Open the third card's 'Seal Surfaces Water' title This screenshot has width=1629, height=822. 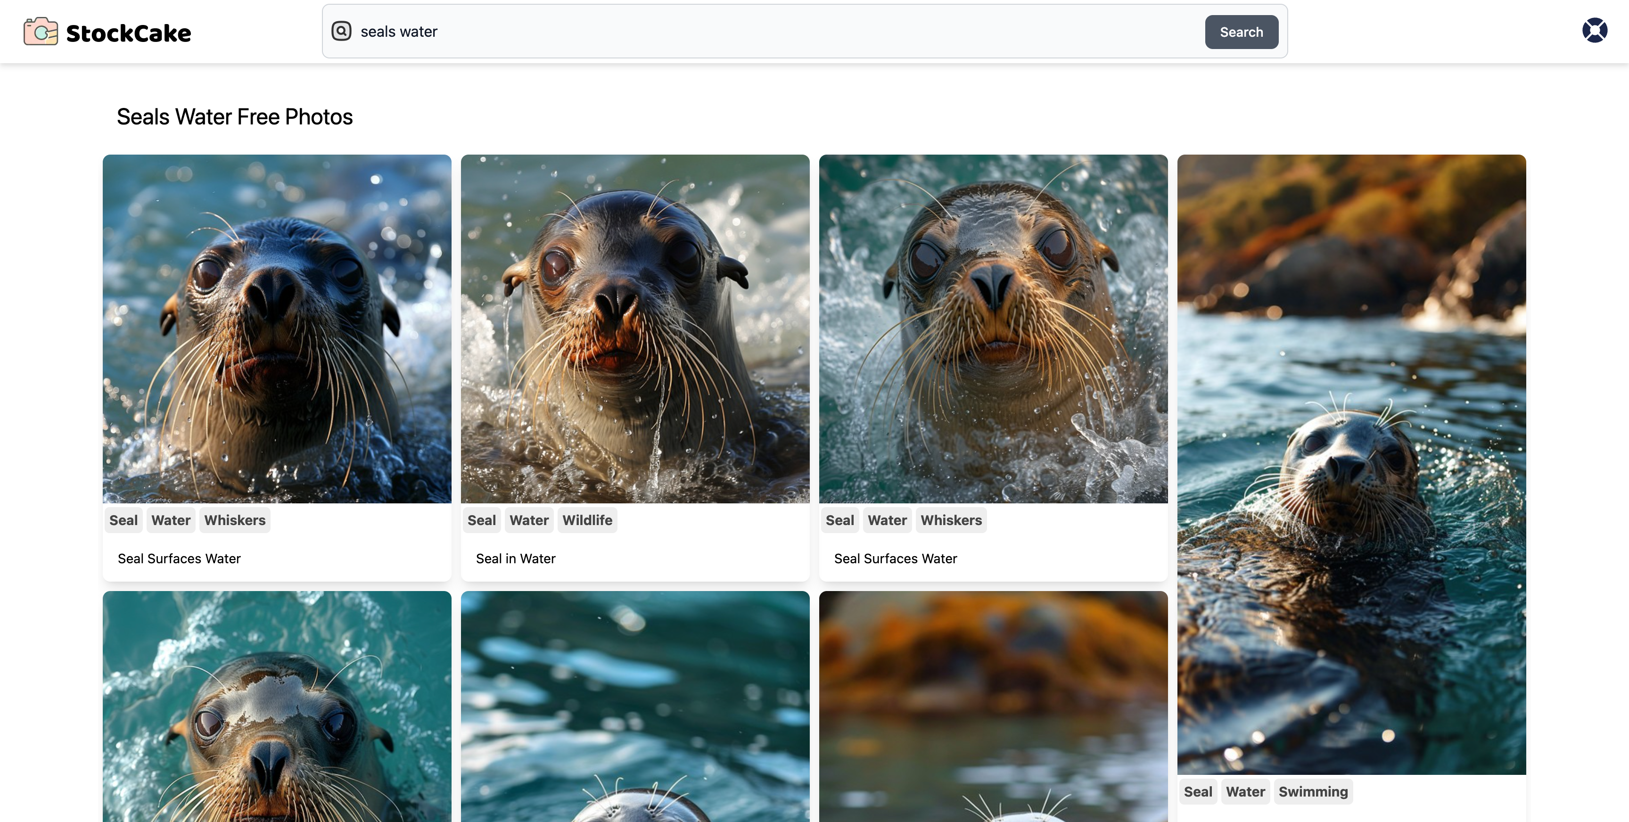click(x=896, y=559)
